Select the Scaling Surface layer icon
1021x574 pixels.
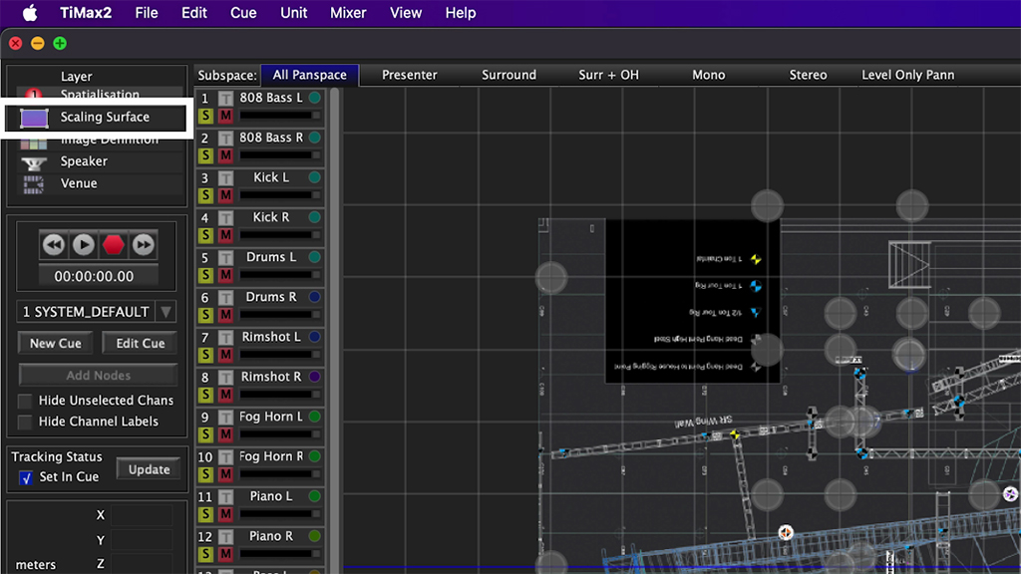pyautogui.click(x=35, y=118)
